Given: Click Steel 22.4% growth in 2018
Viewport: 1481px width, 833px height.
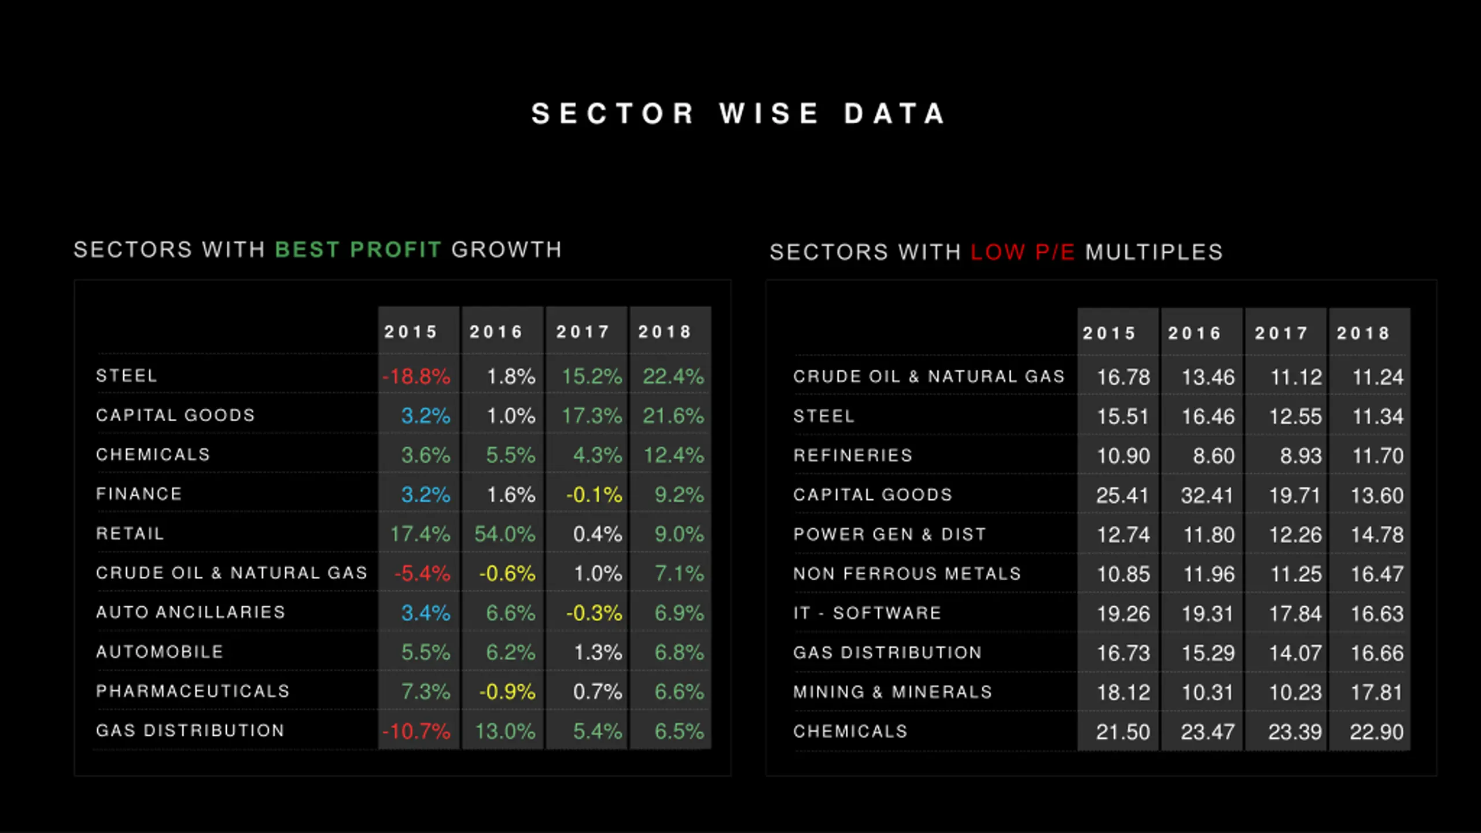Looking at the screenshot, I should (x=673, y=377).
